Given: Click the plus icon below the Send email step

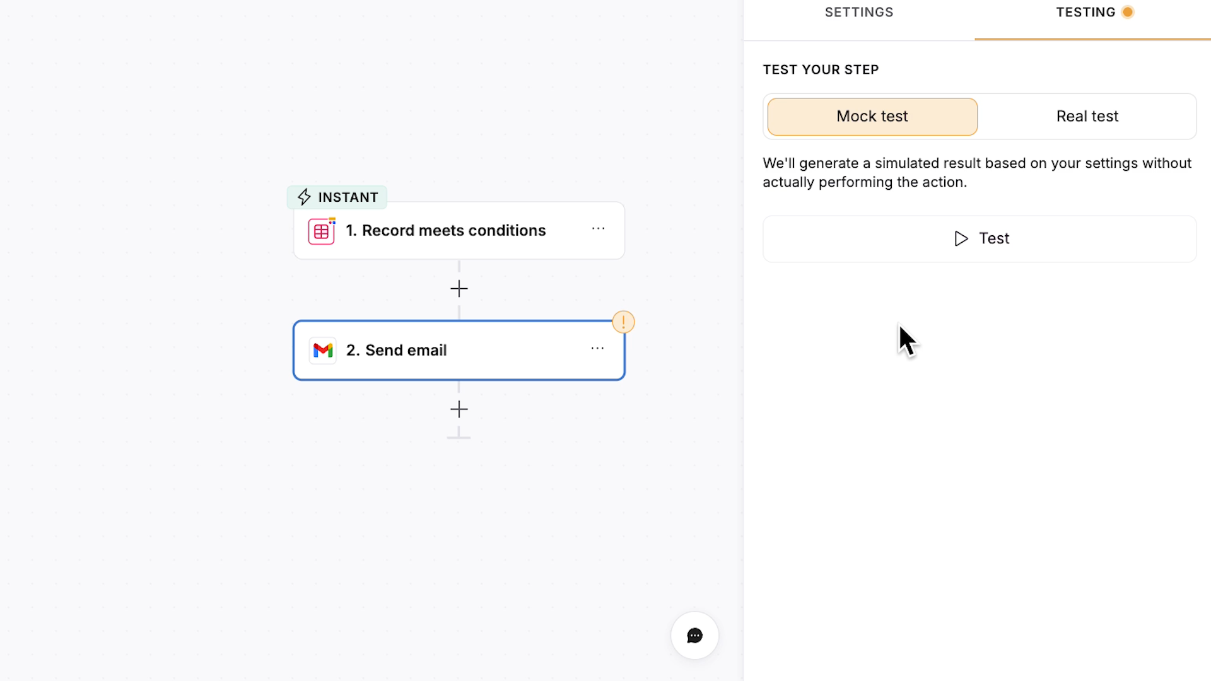Looking at the screenshot, I should [459, 409].
